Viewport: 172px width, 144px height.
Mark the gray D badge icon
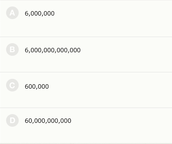[12, 120]
